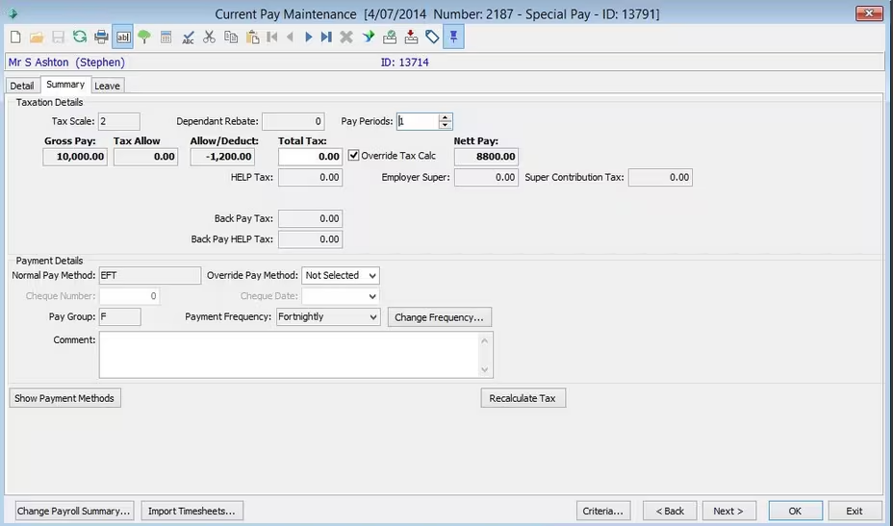Advance with the Next > button

point(728,511)
